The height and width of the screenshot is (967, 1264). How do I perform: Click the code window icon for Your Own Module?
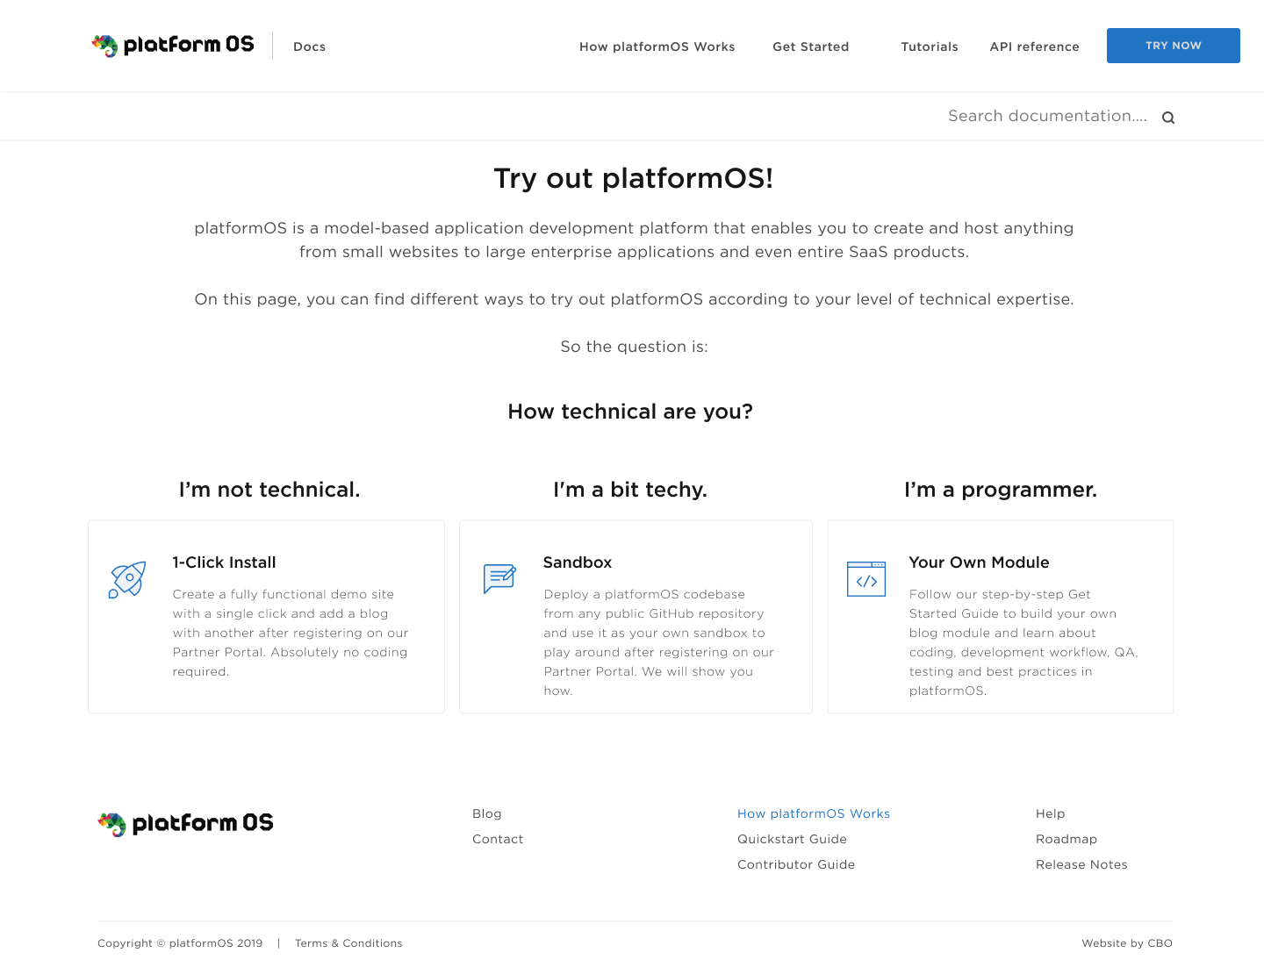[866, 579]
